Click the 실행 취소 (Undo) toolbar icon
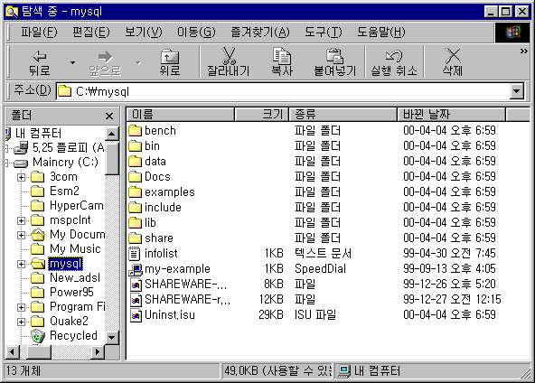535x383 pixels. tap(394, 56)
